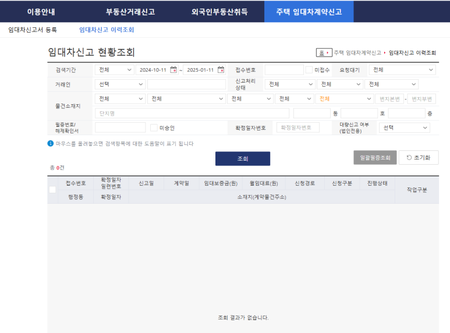Focus the 단지명 input field
The image size is (450, 333).
[192, 114]
